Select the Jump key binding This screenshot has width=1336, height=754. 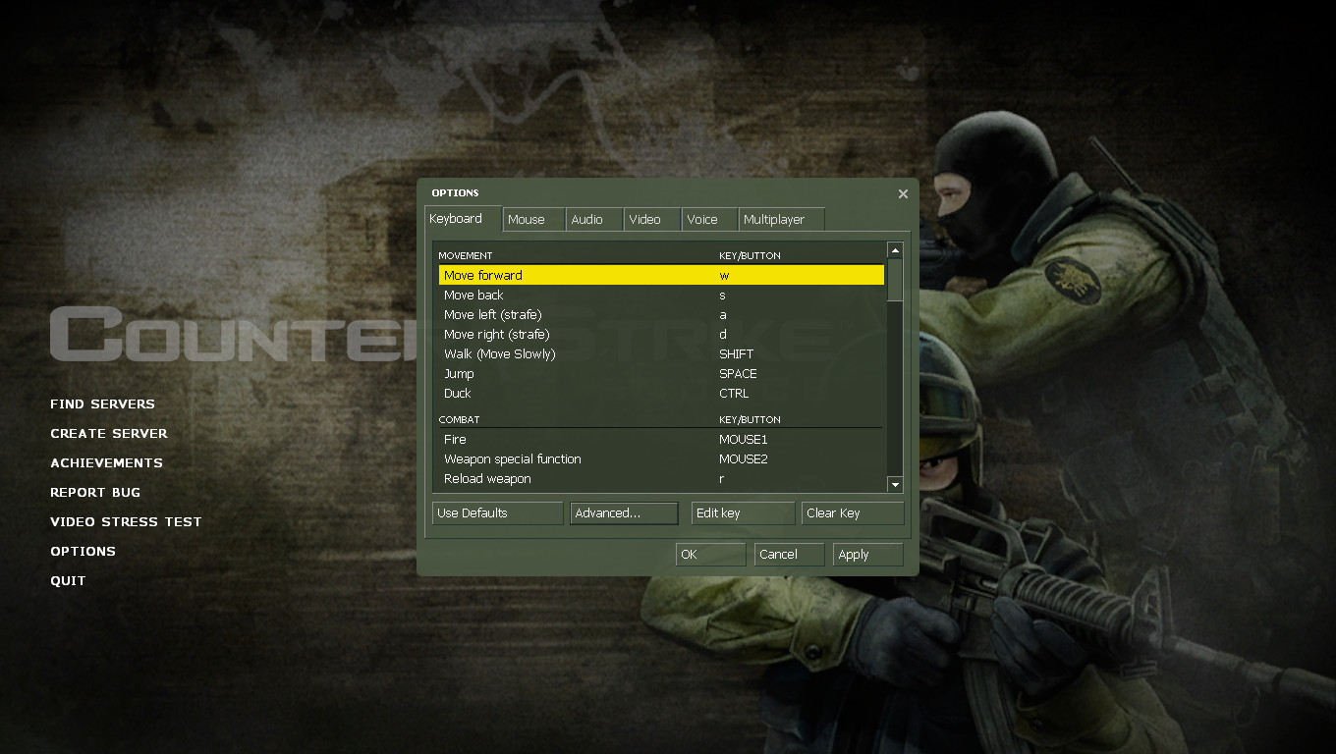point(589,373)
